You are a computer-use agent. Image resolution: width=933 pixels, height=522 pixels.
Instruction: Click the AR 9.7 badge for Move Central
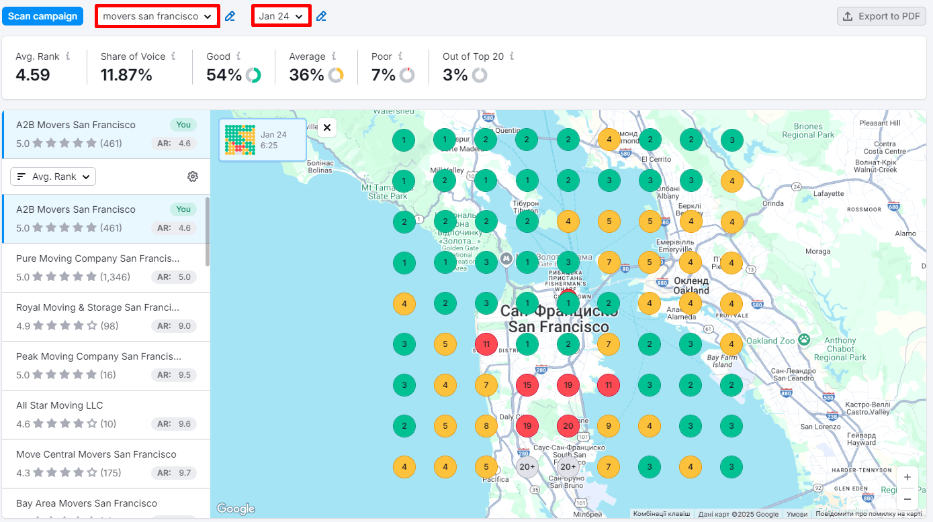point(174,473)
